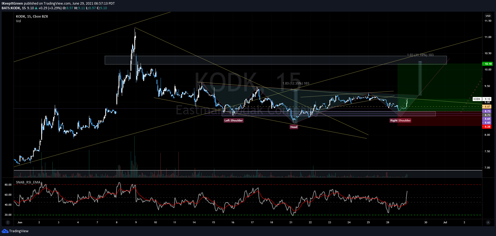Click the IKeepItGreen author name
This screenshot has height=236, width=496.
pos(12,4)
